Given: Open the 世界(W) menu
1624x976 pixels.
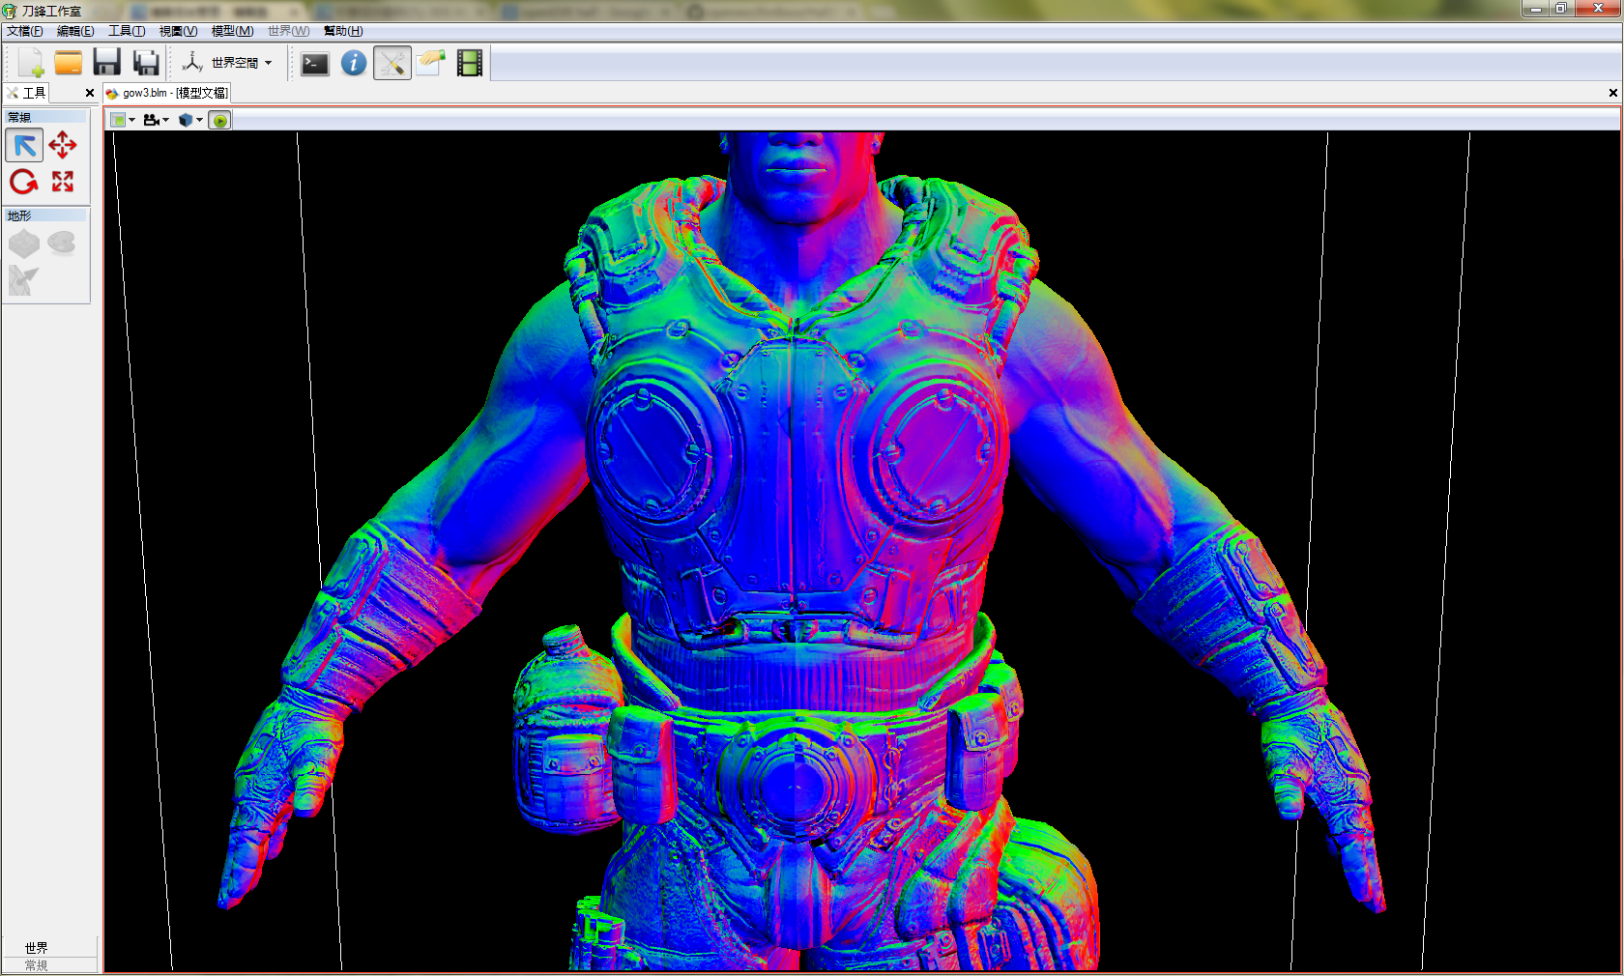Looking at the screenshot, I should coord(288,31).
